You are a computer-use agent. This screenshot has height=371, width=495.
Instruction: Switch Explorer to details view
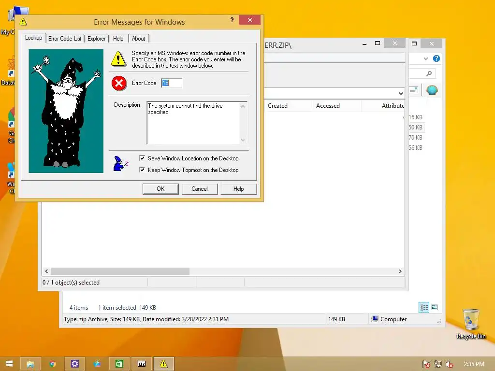(423, 307)
